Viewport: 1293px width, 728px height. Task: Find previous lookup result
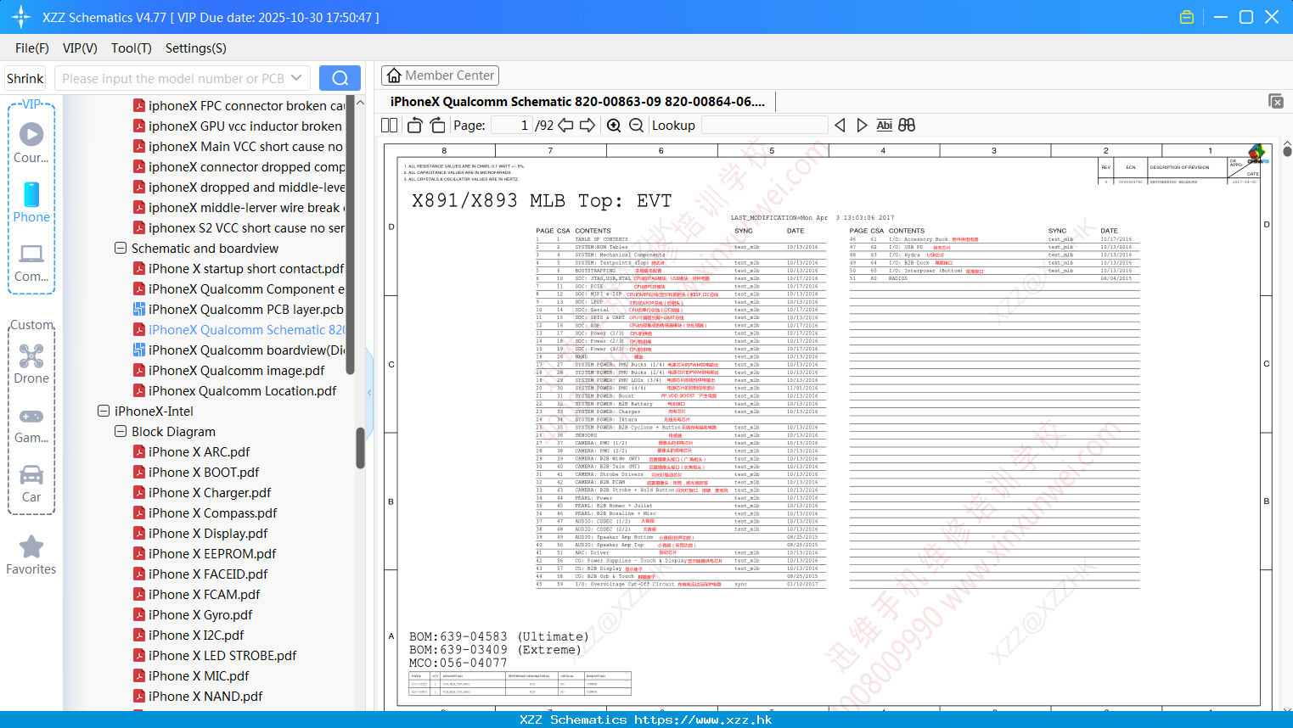[x=840, y=126]
